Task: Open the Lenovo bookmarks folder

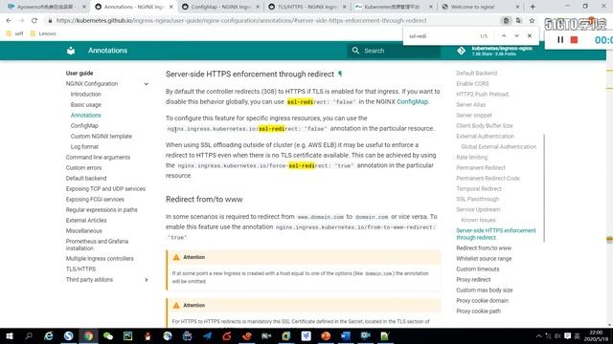Action: point(43,33)
